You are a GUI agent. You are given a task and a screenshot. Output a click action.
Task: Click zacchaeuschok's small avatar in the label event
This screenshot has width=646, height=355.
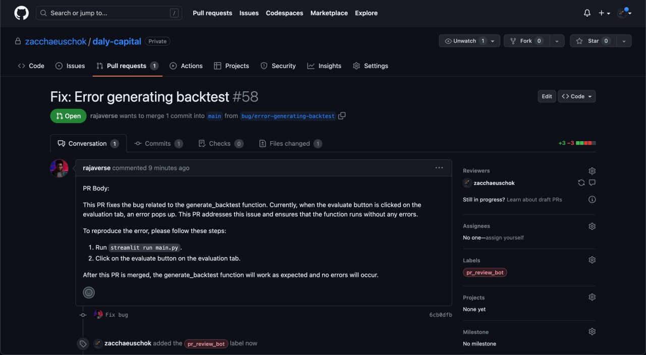coord(98,343)
